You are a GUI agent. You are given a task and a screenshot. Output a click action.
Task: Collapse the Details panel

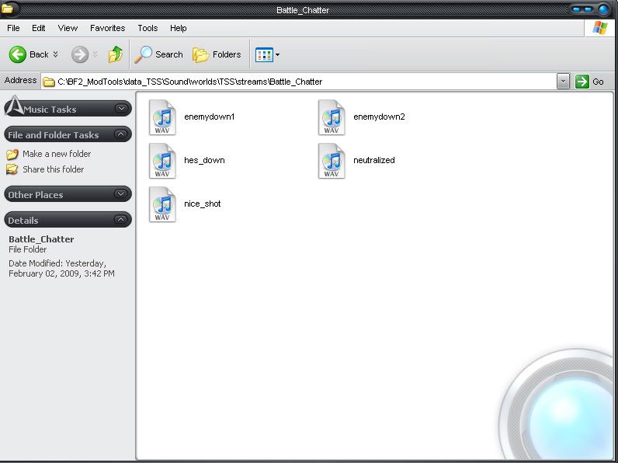point(121,219)
